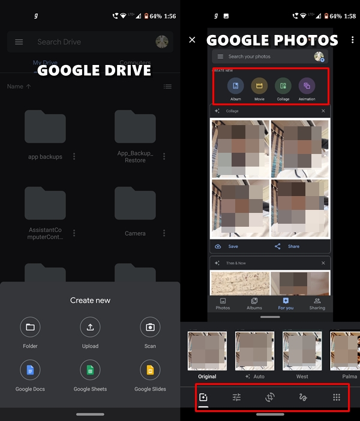Screen dimensions: 360x421
Task: Open more options for Camera folder
Action: pos(164,233)
